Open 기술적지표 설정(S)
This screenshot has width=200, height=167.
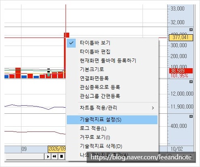112,120
